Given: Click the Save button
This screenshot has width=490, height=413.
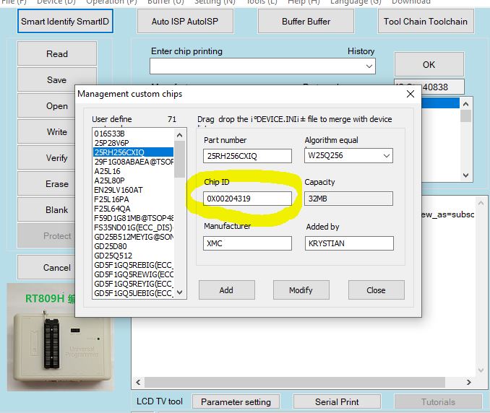Looking at the screenshot, I should pyautogui.click(x=46, y=79).
